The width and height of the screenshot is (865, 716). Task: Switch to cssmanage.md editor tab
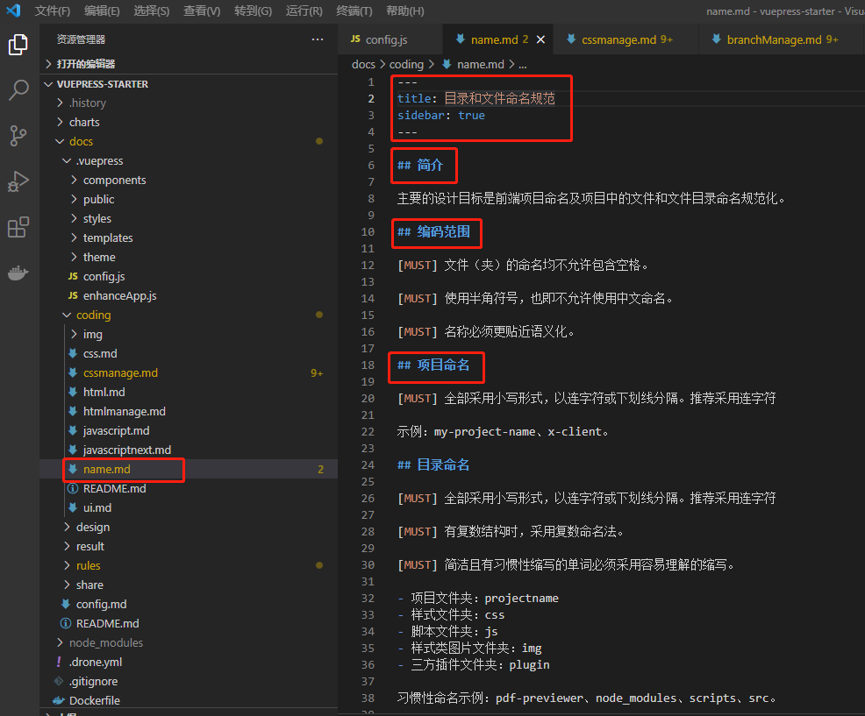(626, 39)
